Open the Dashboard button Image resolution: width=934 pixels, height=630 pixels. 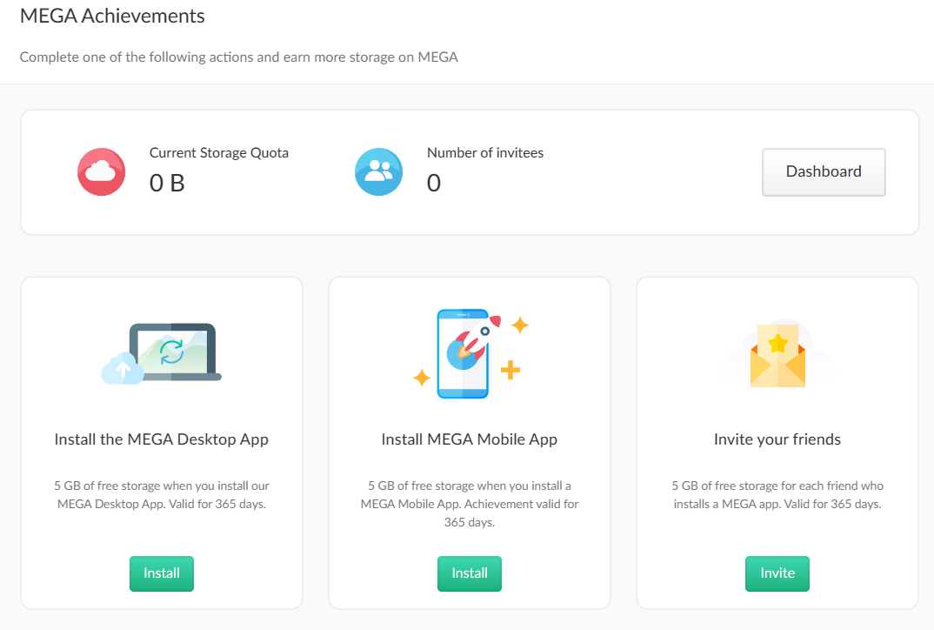point(824,171)
